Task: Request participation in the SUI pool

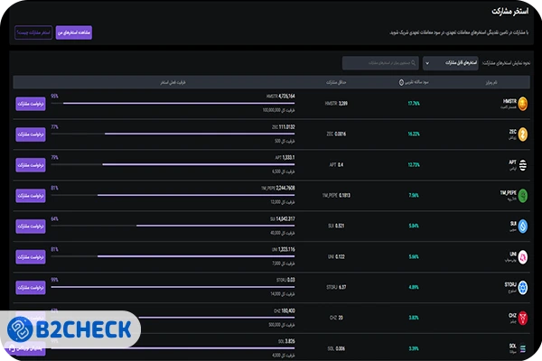Action: [31, 226]
